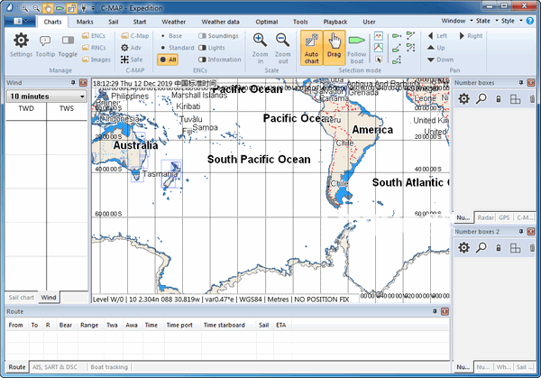Switch to the Marks ribbon tab
Viewport: 541px width, 378px height.
coord(85,22)
